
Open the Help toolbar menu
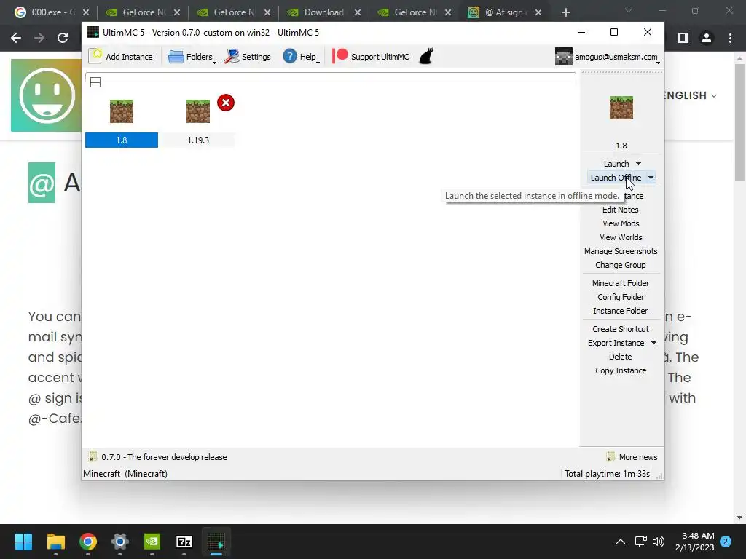coord(301,57)
